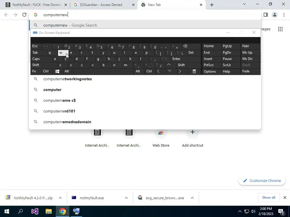Tap the Esc key on On-Screen Keyboard

[36, 46]
